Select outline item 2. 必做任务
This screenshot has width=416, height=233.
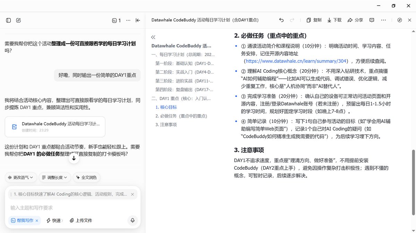[181, 116]
